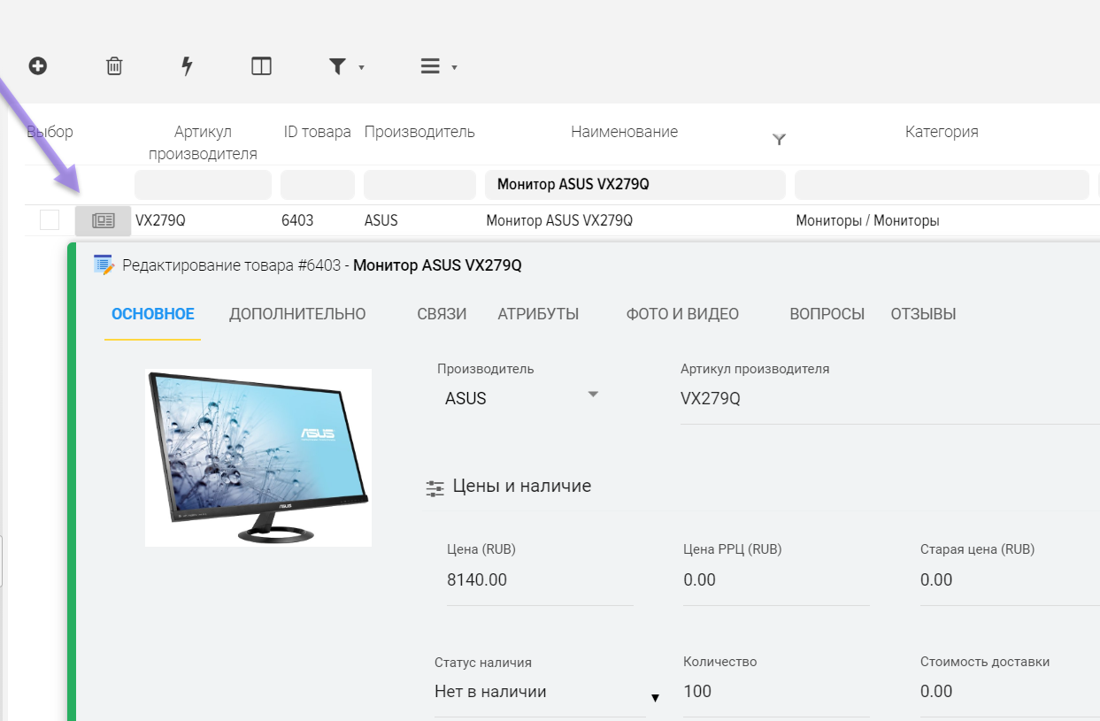Image resolution: width=1100 pixels, height=721 pixels.
Task: Expand the Производитель ASUS dropdown
Action: click(x=593, y=395)
